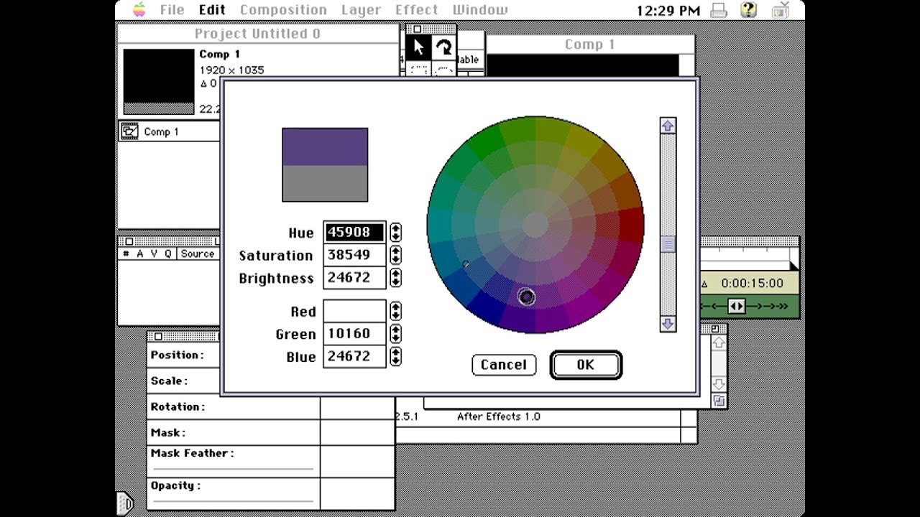Viewport: 920px width, 517px height.
Task: Click the Blue value field
Action: 354,357
